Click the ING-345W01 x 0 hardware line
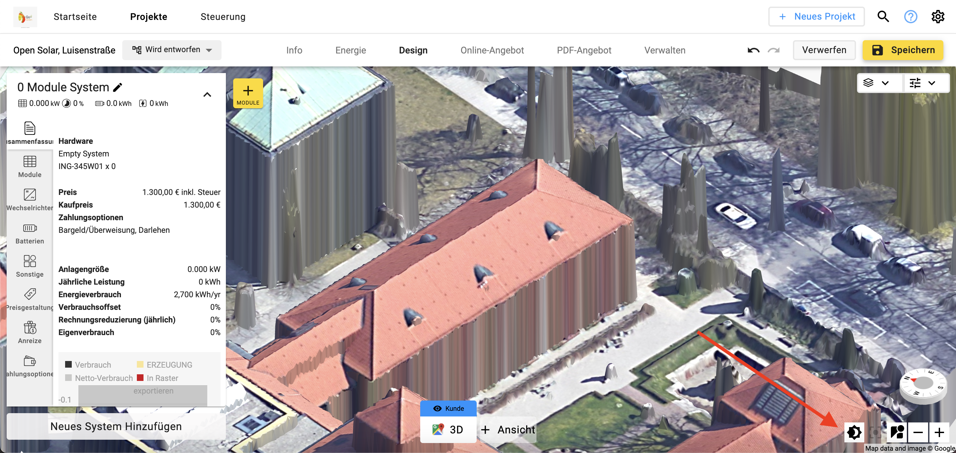This screenshot has height=453, width=956. [87, 166]
